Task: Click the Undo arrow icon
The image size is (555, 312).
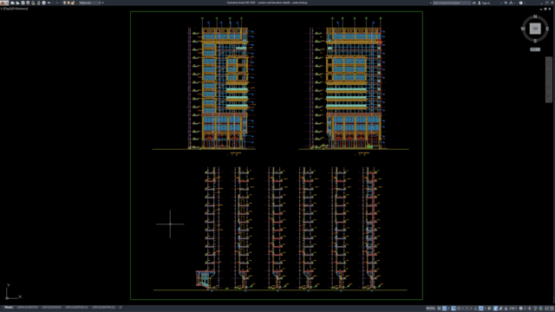Action: coord(49,3)
